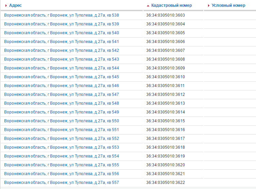The image size is (256, 189).
Task: Open the address link for кв 545
Action: pos(62,77)
